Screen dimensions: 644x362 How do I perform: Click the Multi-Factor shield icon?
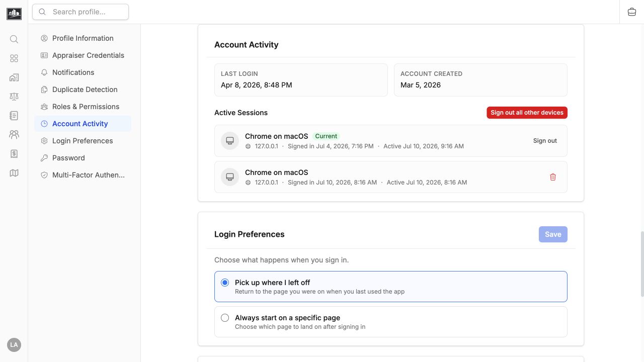click(x=44, y=175)
